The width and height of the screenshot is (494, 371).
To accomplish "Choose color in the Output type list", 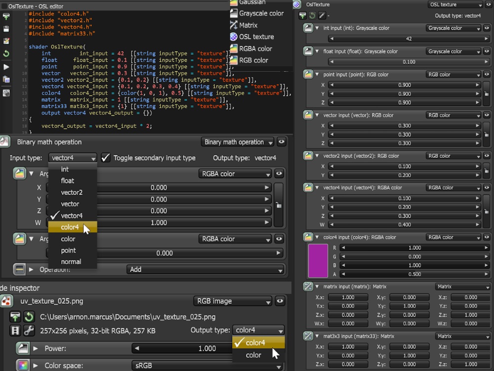I will pyautogui.click(x=258, y=355).
